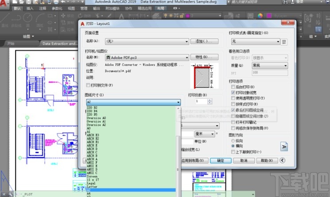This screenshot has width=330, height=197.
Task: Enable the 按样式打印 checkbox
Action: [x=233, y=104]
